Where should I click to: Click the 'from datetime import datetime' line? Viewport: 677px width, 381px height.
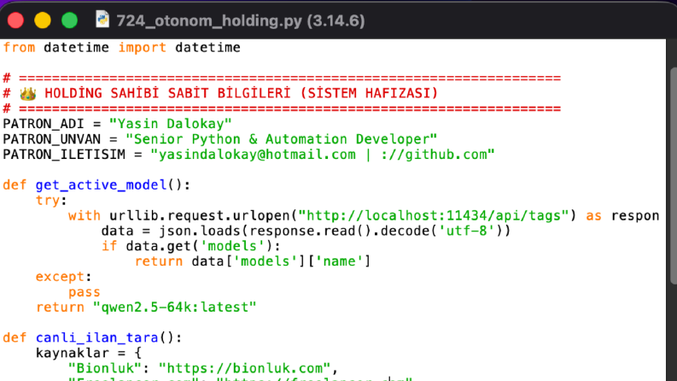122,48
